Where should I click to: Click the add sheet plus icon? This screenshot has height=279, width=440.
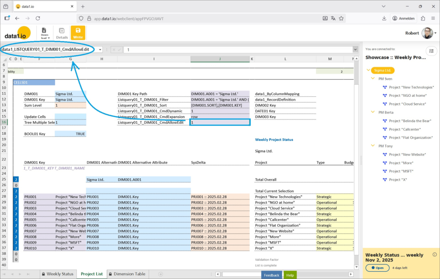(x=161, y=274)
